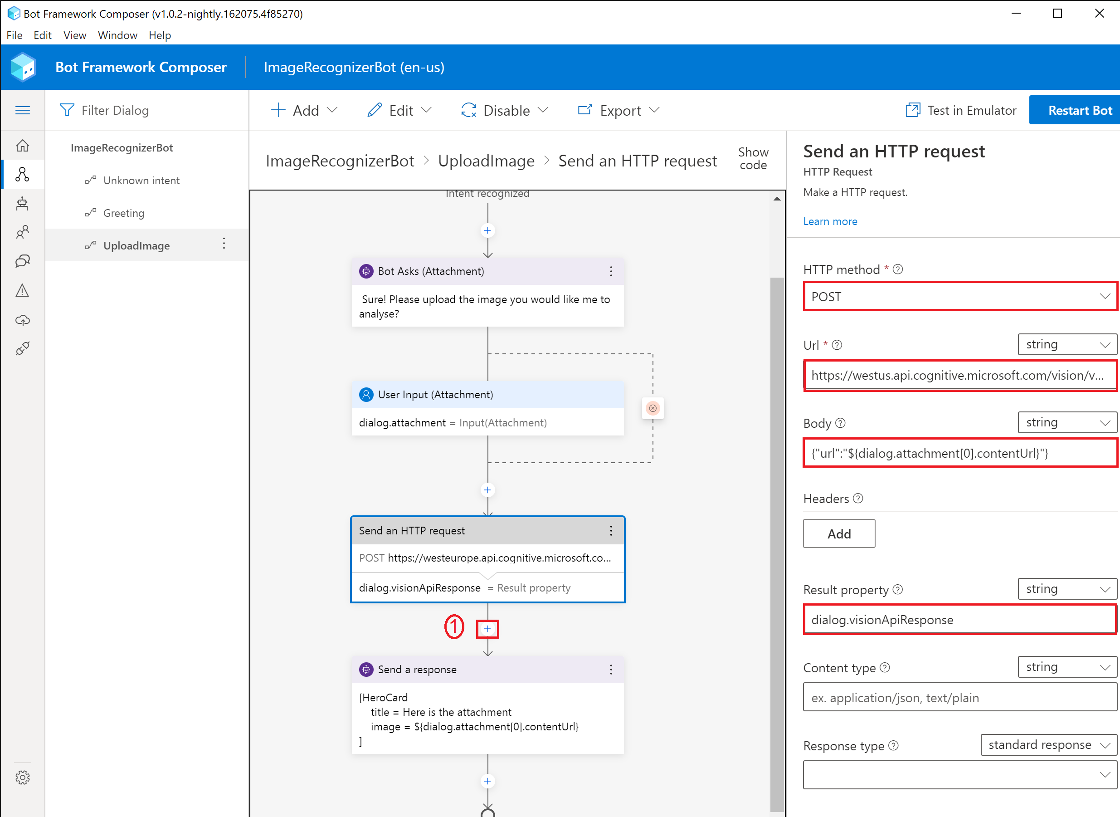Click HTTP method help icon
The height and width of the screenshot is (817, 1120).
coord(898,269)
